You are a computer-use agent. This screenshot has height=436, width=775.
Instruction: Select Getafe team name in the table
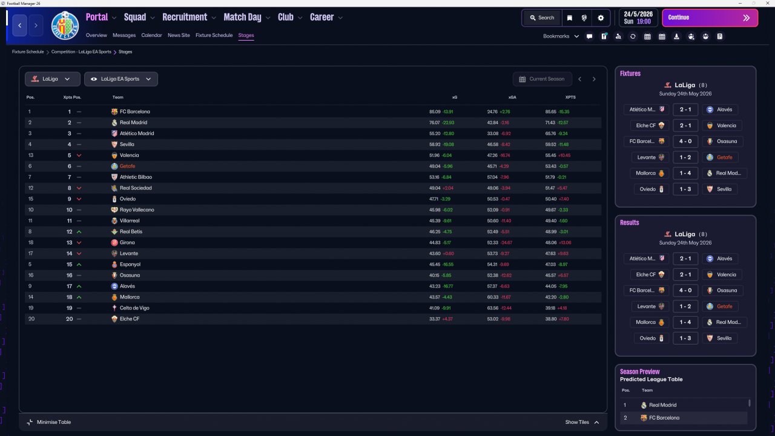point(127,167)
